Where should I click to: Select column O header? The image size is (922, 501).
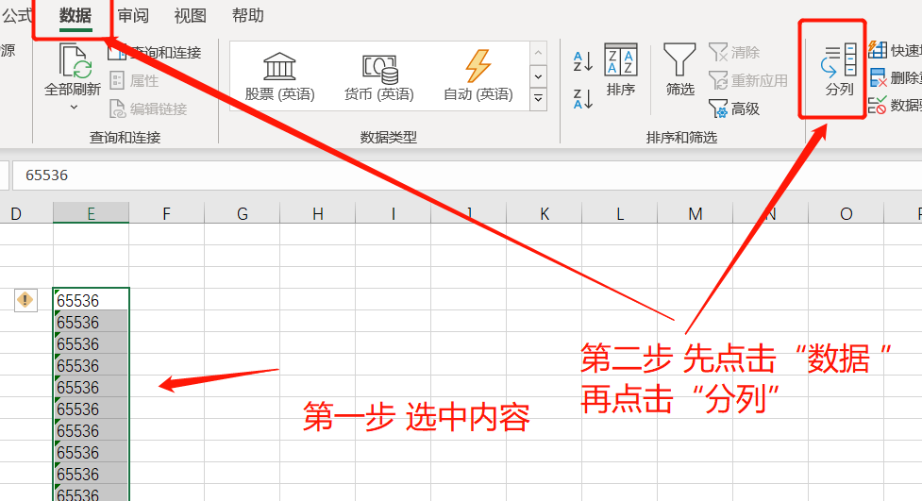tap(847, 213)
